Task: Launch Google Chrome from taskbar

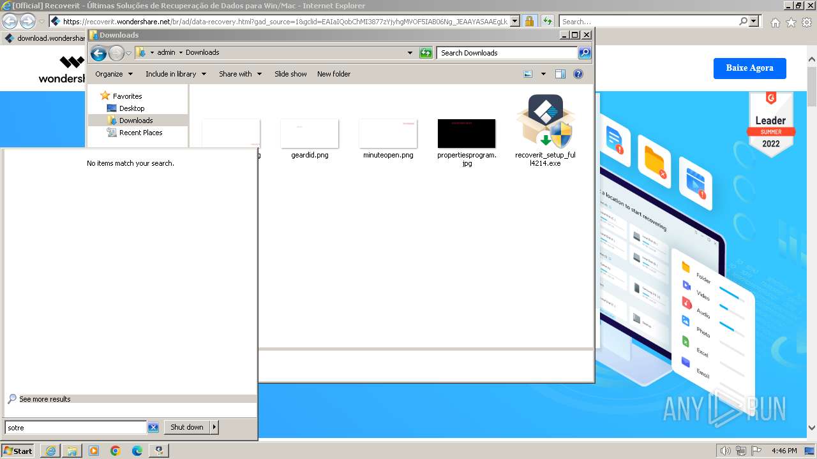Action: click(116, 451)
